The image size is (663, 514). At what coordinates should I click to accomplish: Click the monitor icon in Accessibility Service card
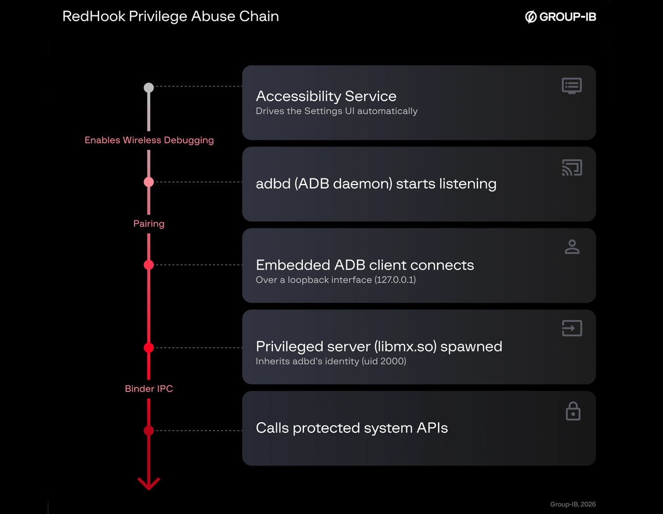[572, 86]
